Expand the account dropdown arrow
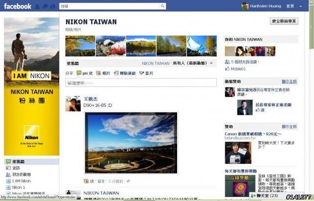 tap(301, 6)
